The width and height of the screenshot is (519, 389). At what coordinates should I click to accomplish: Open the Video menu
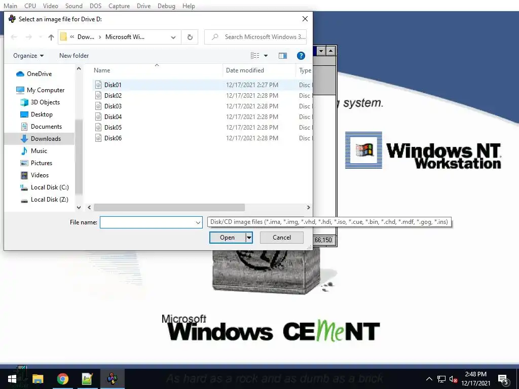tap(50, 6)
